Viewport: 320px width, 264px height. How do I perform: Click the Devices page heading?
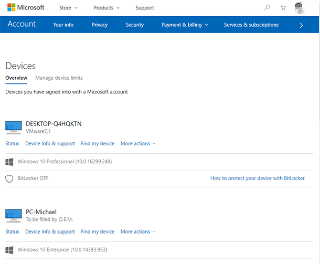pyautogui.click(x=20, y=66)
